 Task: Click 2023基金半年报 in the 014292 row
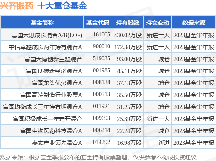[194, 143]
